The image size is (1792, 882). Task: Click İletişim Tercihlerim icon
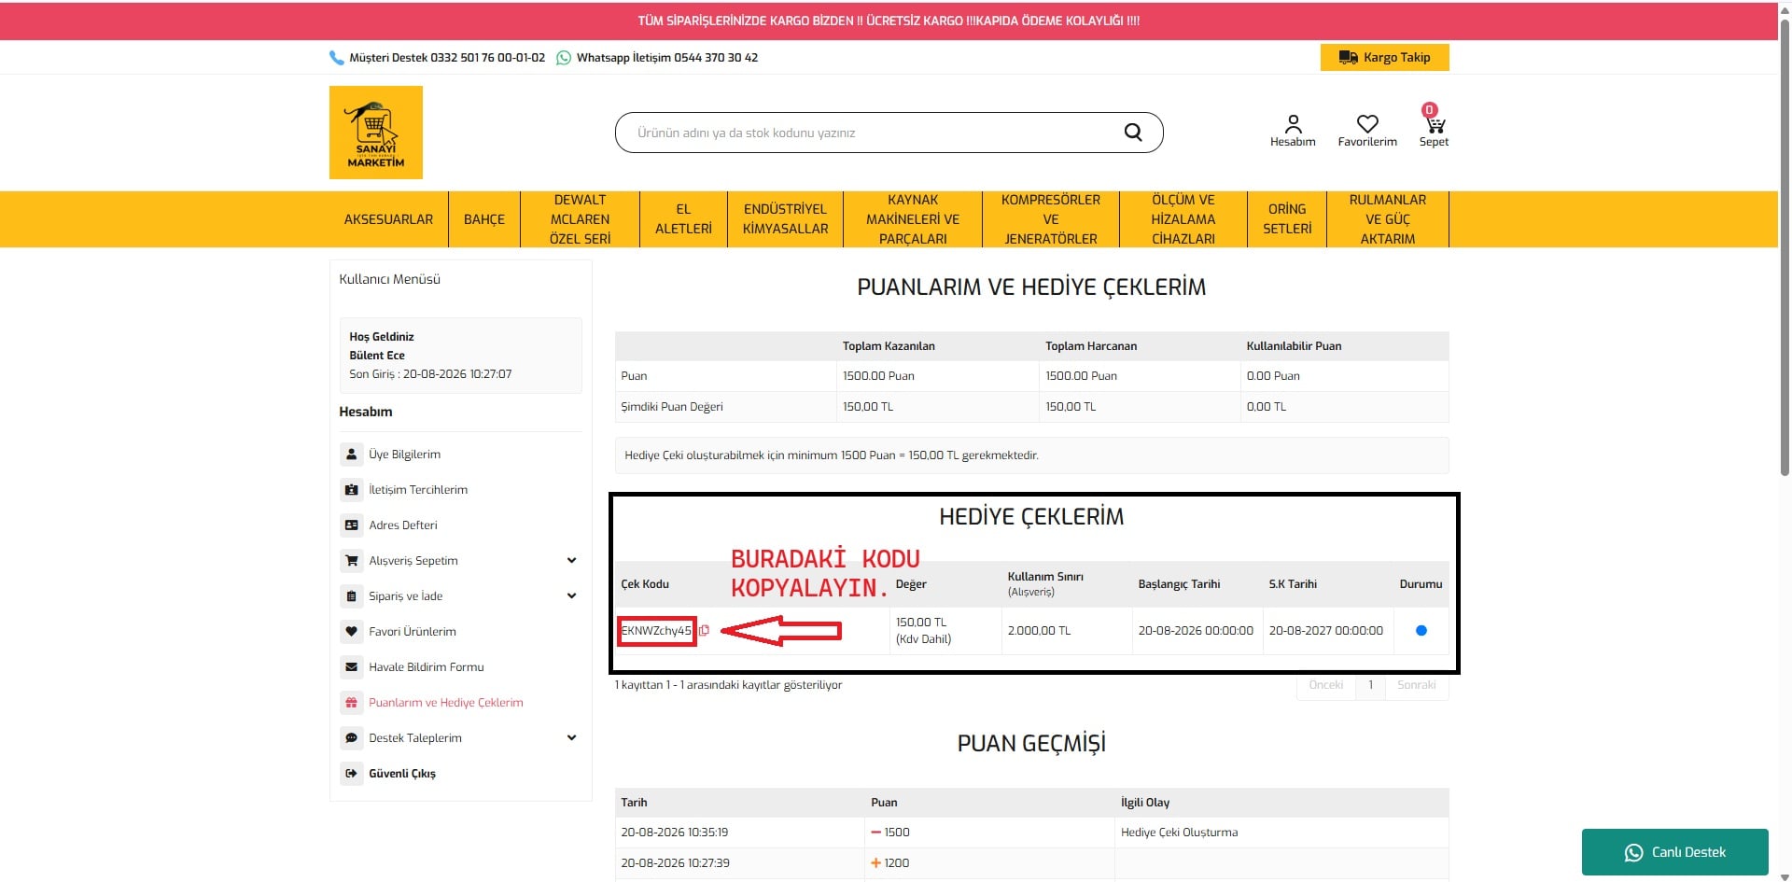[x=351, y=490]
